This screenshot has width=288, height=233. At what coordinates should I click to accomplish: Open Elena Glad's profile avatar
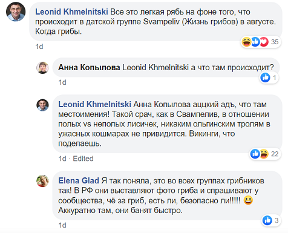click(x=42, y=181)
